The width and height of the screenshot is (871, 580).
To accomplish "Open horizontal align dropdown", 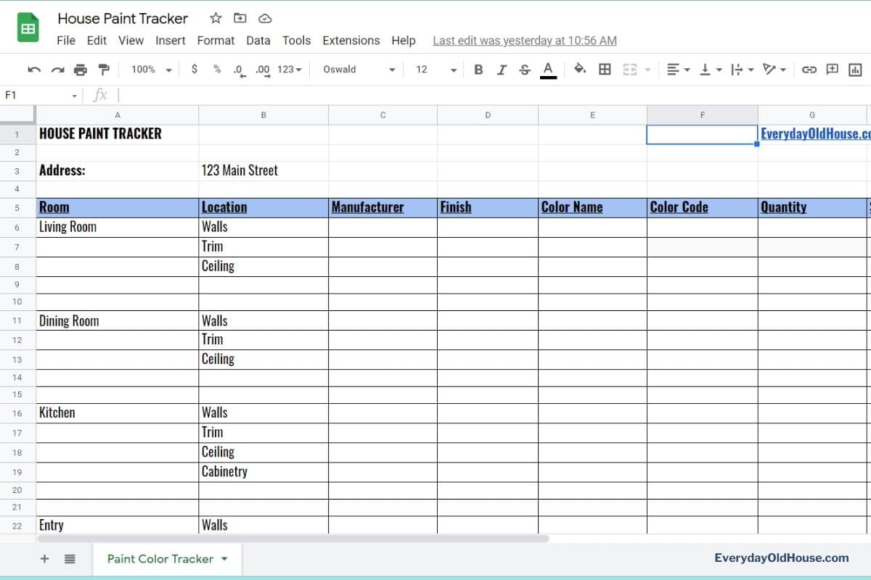I will tap(678, 70).
